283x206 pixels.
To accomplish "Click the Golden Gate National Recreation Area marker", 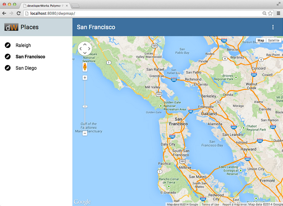I will pyautogui.click(x=160, y=106).
